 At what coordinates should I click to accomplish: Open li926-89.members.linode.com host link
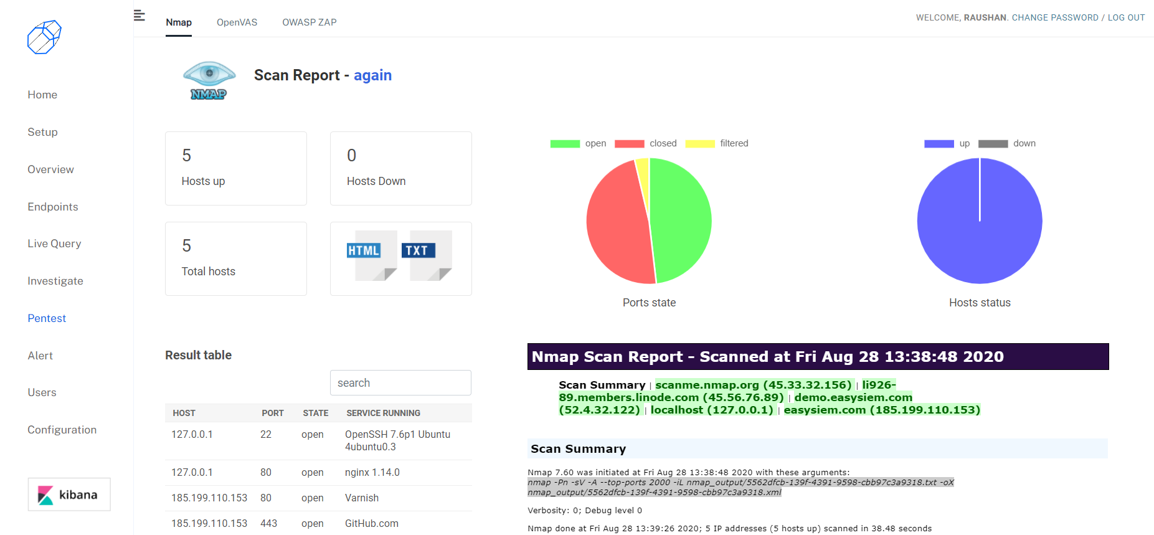671,397
